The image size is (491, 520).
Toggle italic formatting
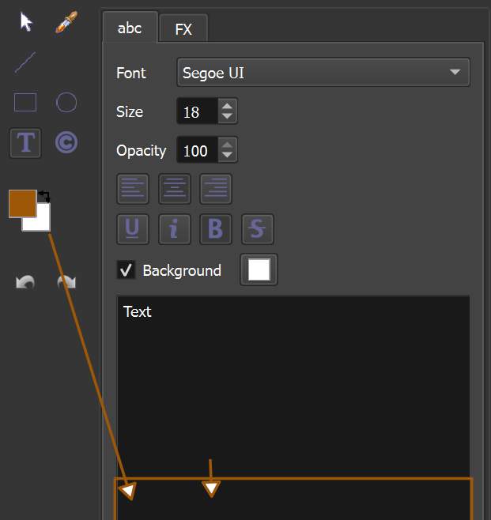(x=175, y=229)
